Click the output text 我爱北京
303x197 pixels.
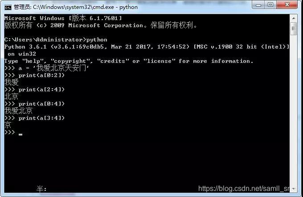point(18,111)
